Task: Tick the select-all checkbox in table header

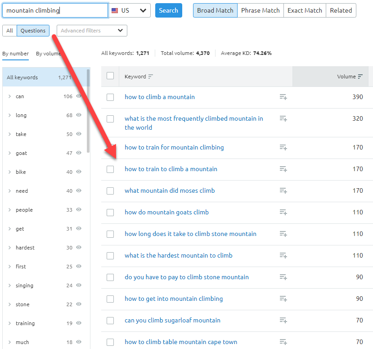Action: tap(110, 76)
